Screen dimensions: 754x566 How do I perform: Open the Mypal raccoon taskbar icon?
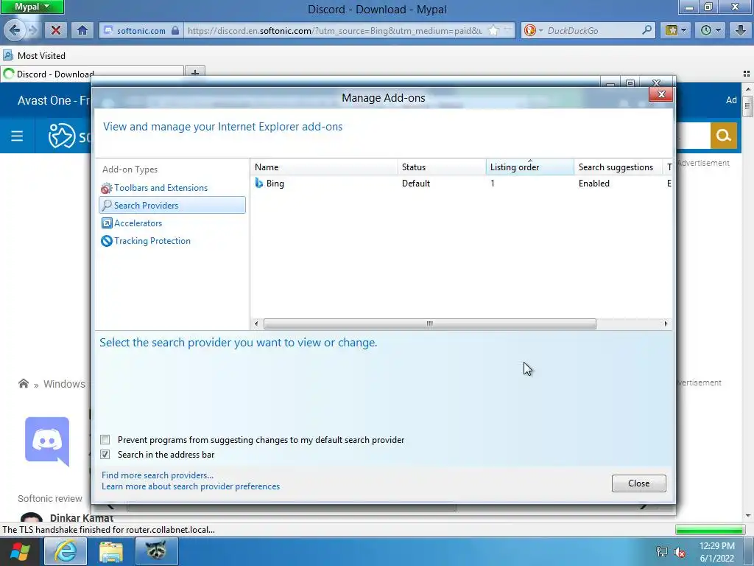(157, 551)
